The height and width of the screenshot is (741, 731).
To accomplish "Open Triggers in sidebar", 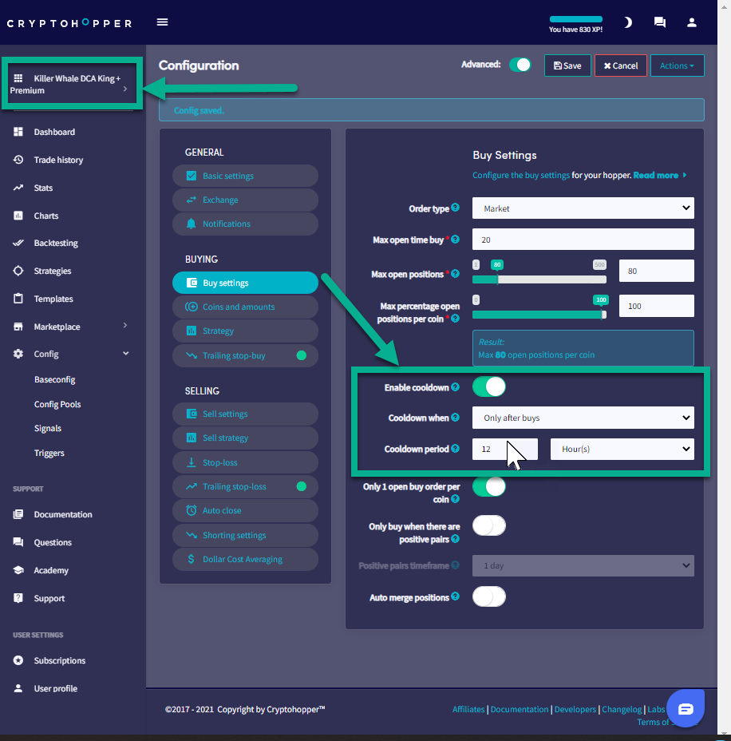I will pyautogui.click(x=49, y=453).
